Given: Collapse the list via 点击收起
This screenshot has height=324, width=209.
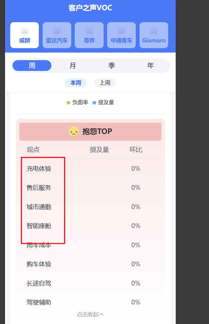Looking at the screenshot, I should 90,314.
